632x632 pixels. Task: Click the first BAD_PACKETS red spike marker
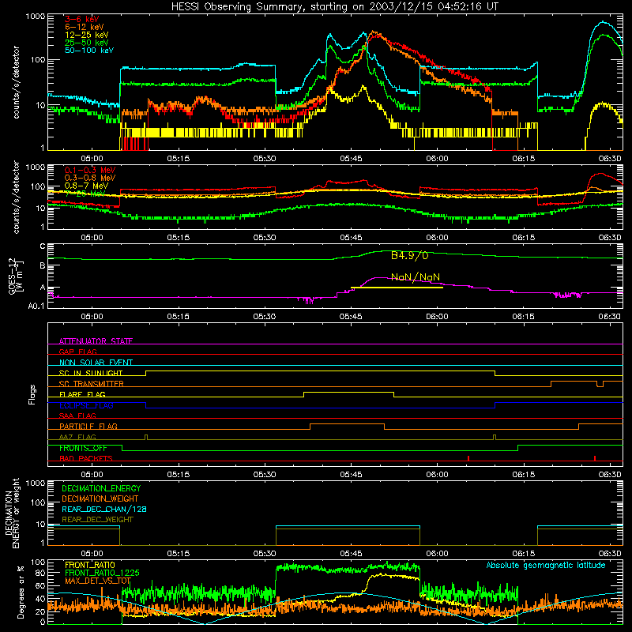click(x=468, y=458)
